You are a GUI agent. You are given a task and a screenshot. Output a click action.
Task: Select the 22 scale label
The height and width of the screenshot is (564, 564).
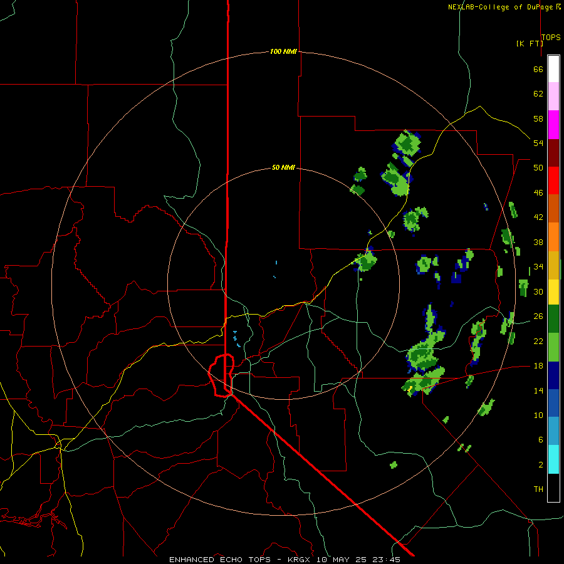(x=538, y=341)
